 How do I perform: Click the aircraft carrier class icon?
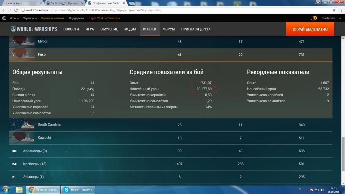15,151
